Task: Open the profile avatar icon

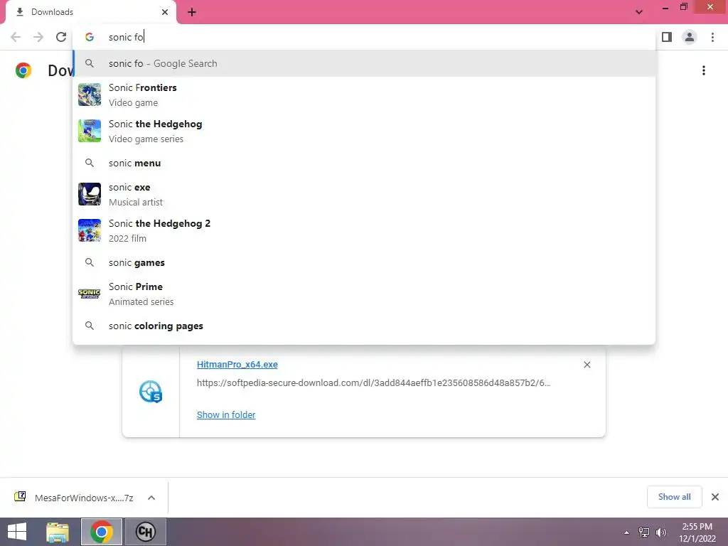Action: click(x=690, y=37)
